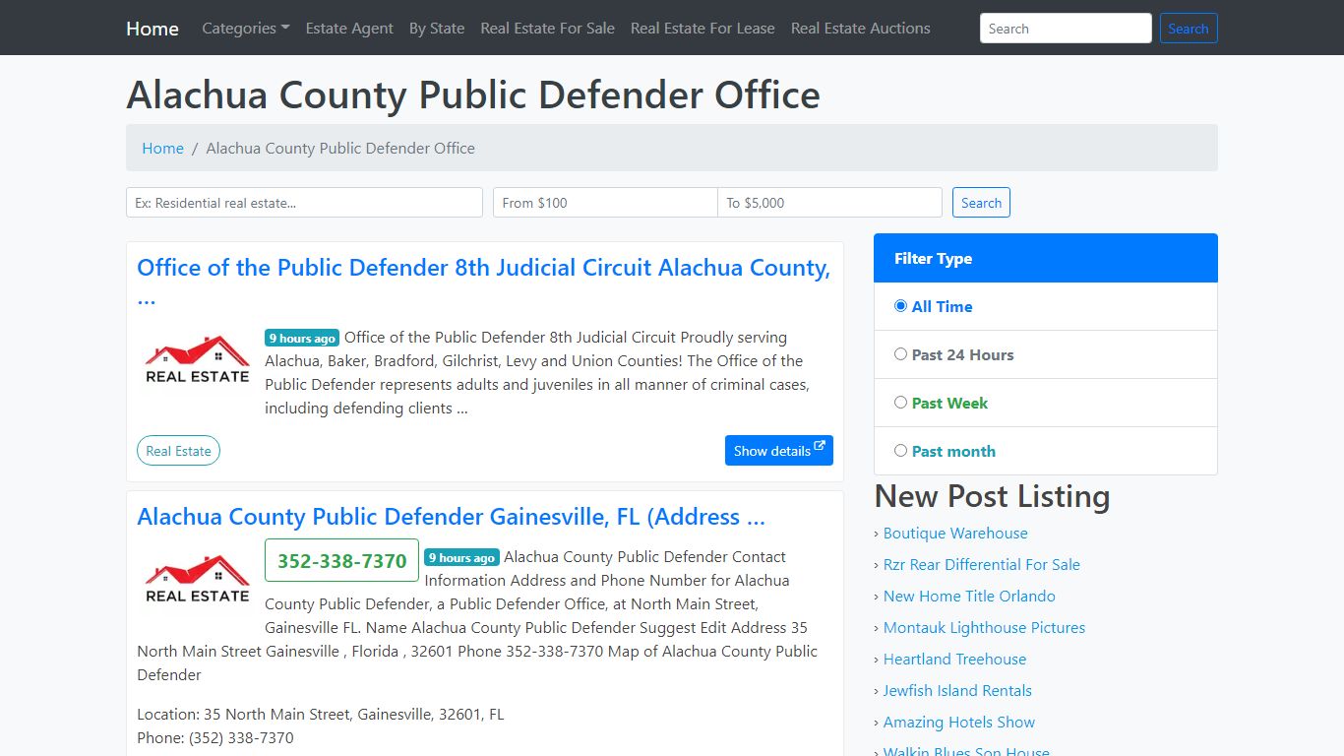Screen dimensions: 1344x756
Task: Click the Location: 35 North Main Street text
Action: (320, 715)
